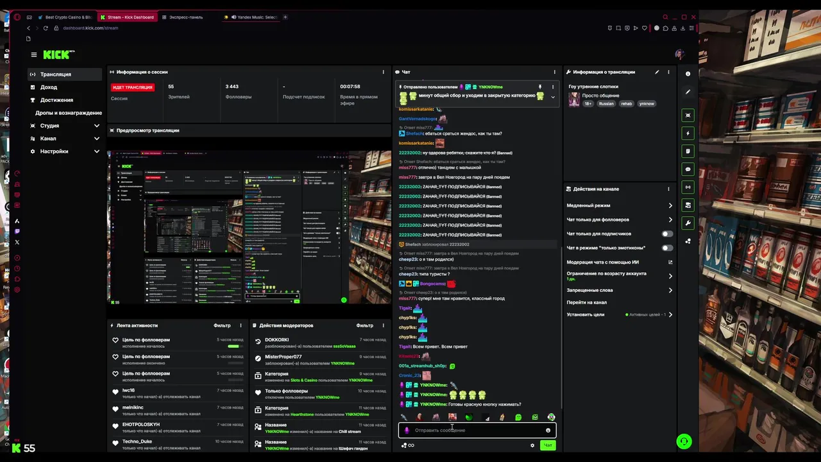Open the user avatar in dashboard header
821x462 pixels.
[679, 55]
